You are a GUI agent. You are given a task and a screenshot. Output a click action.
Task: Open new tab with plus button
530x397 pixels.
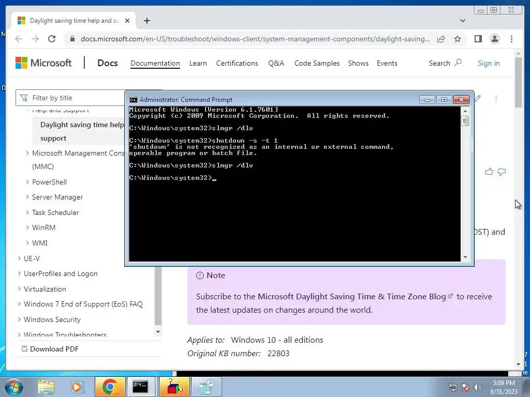pos(146,21)
